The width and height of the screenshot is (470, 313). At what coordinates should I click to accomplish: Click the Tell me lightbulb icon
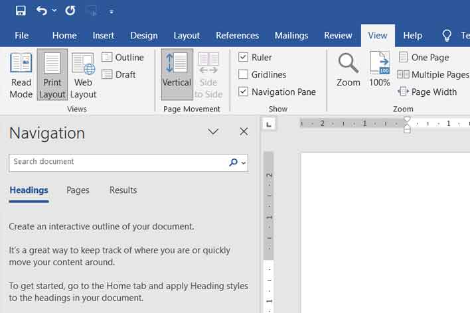coord(447,35)
